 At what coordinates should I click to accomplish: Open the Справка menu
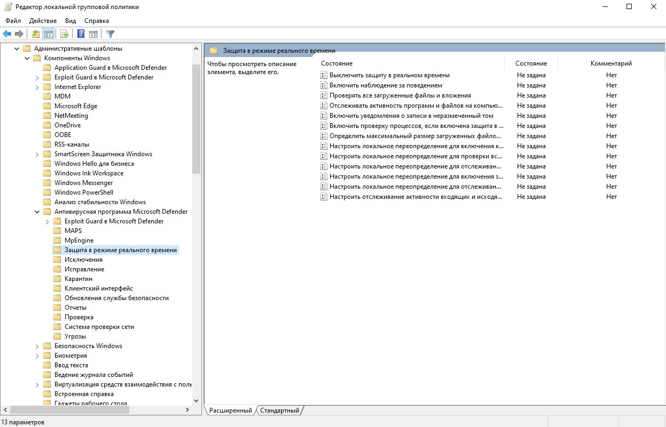97,21
